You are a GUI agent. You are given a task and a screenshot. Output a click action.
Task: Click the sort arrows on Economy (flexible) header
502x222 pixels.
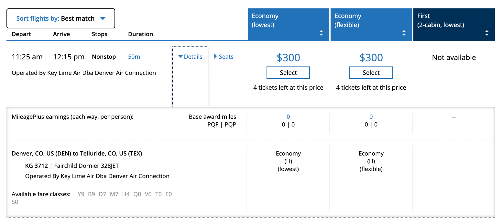tap(404, 33)
